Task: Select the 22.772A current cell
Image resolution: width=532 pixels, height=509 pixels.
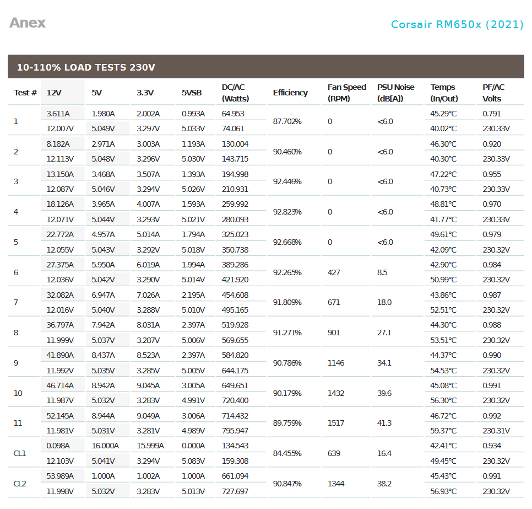Action: point(60,234)
